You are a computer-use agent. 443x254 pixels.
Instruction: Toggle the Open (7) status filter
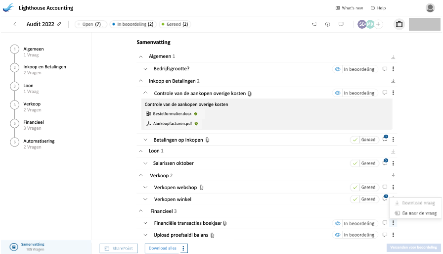91,24
